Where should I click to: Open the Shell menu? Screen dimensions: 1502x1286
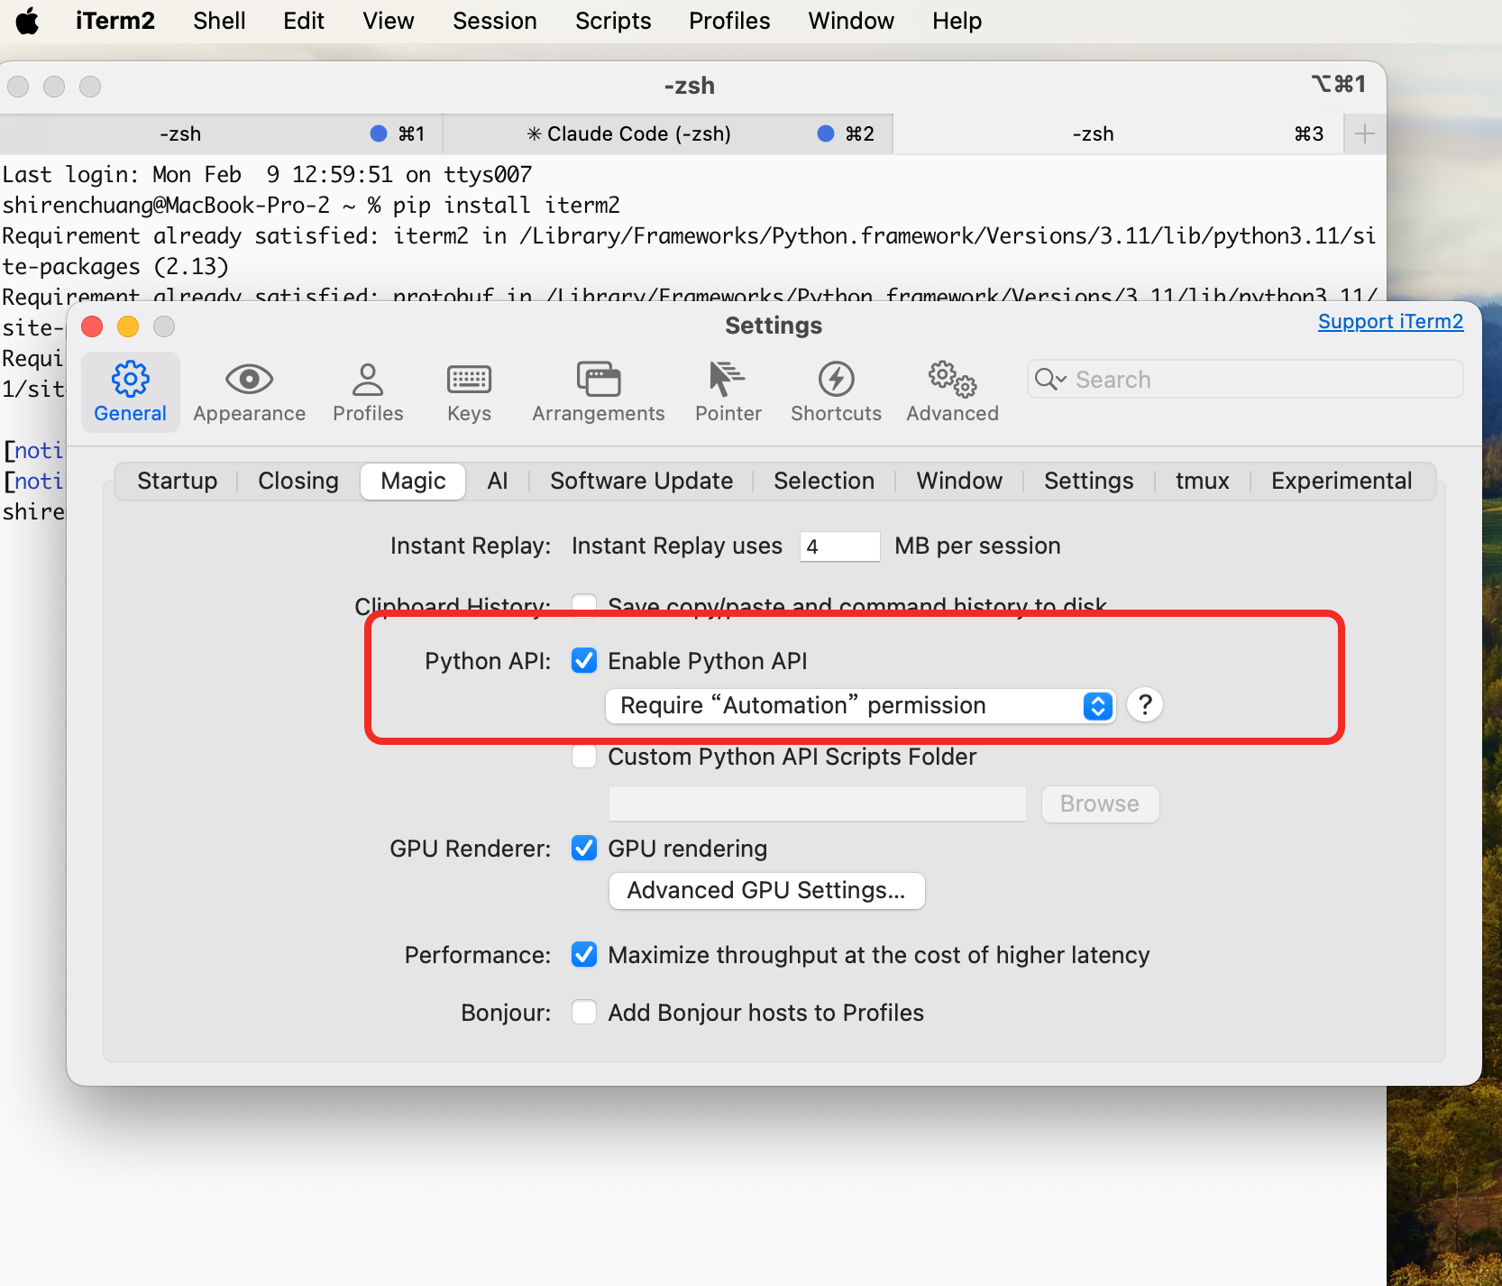[x=219, y=21]
